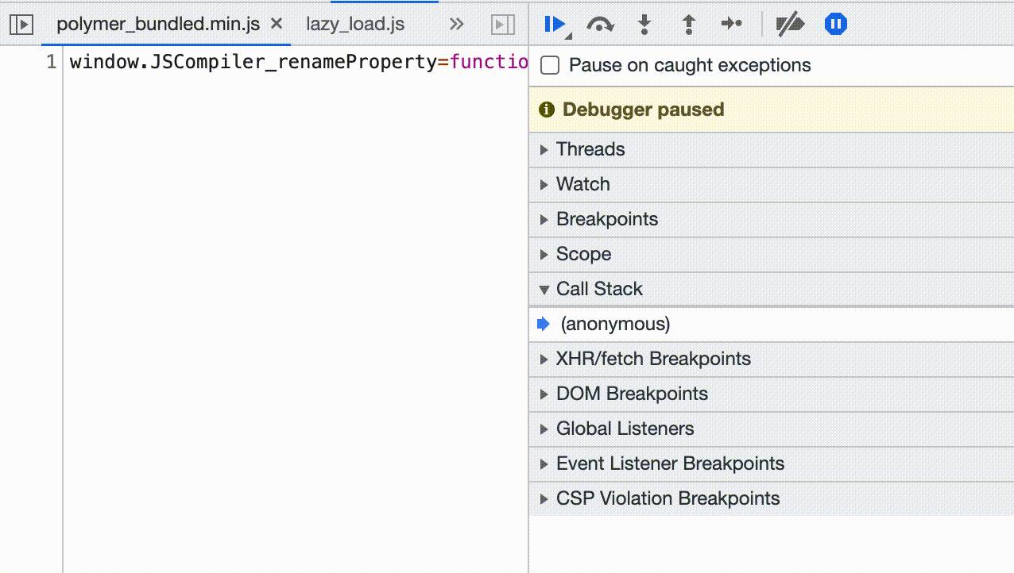The image size is (1014, 573).
Task: Select the anonymous call stack frame
Action: coord(614,324)
